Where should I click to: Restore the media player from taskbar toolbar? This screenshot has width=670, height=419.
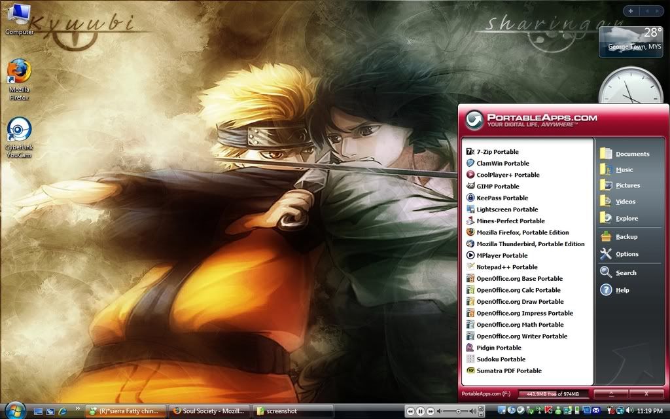(481, 409)
